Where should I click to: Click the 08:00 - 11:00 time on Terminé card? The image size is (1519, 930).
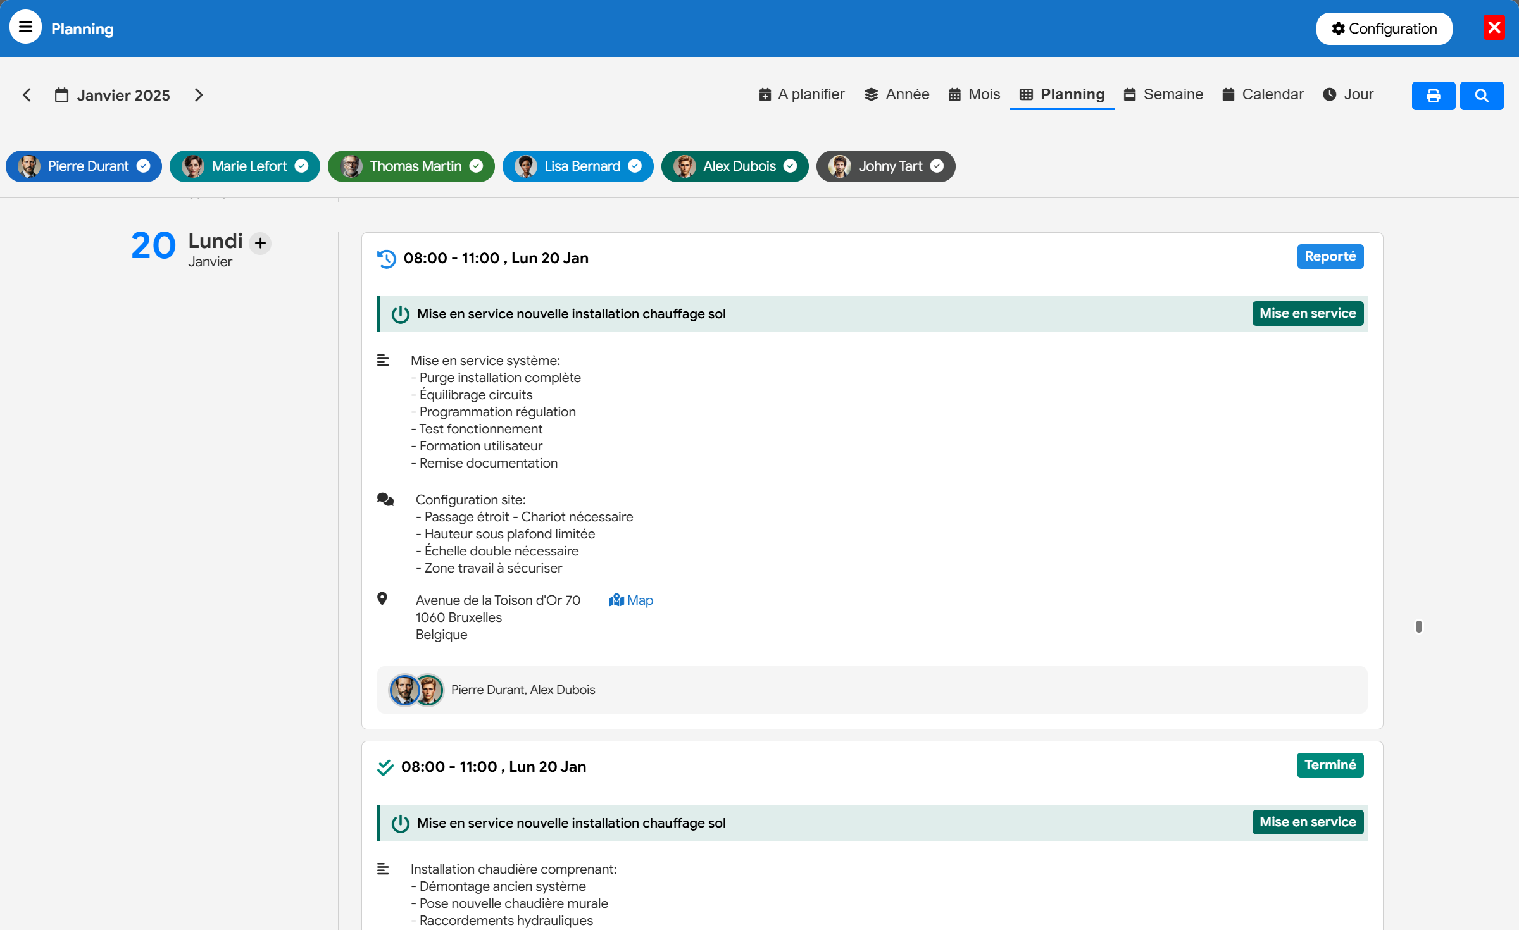click(x=449, y=767)
